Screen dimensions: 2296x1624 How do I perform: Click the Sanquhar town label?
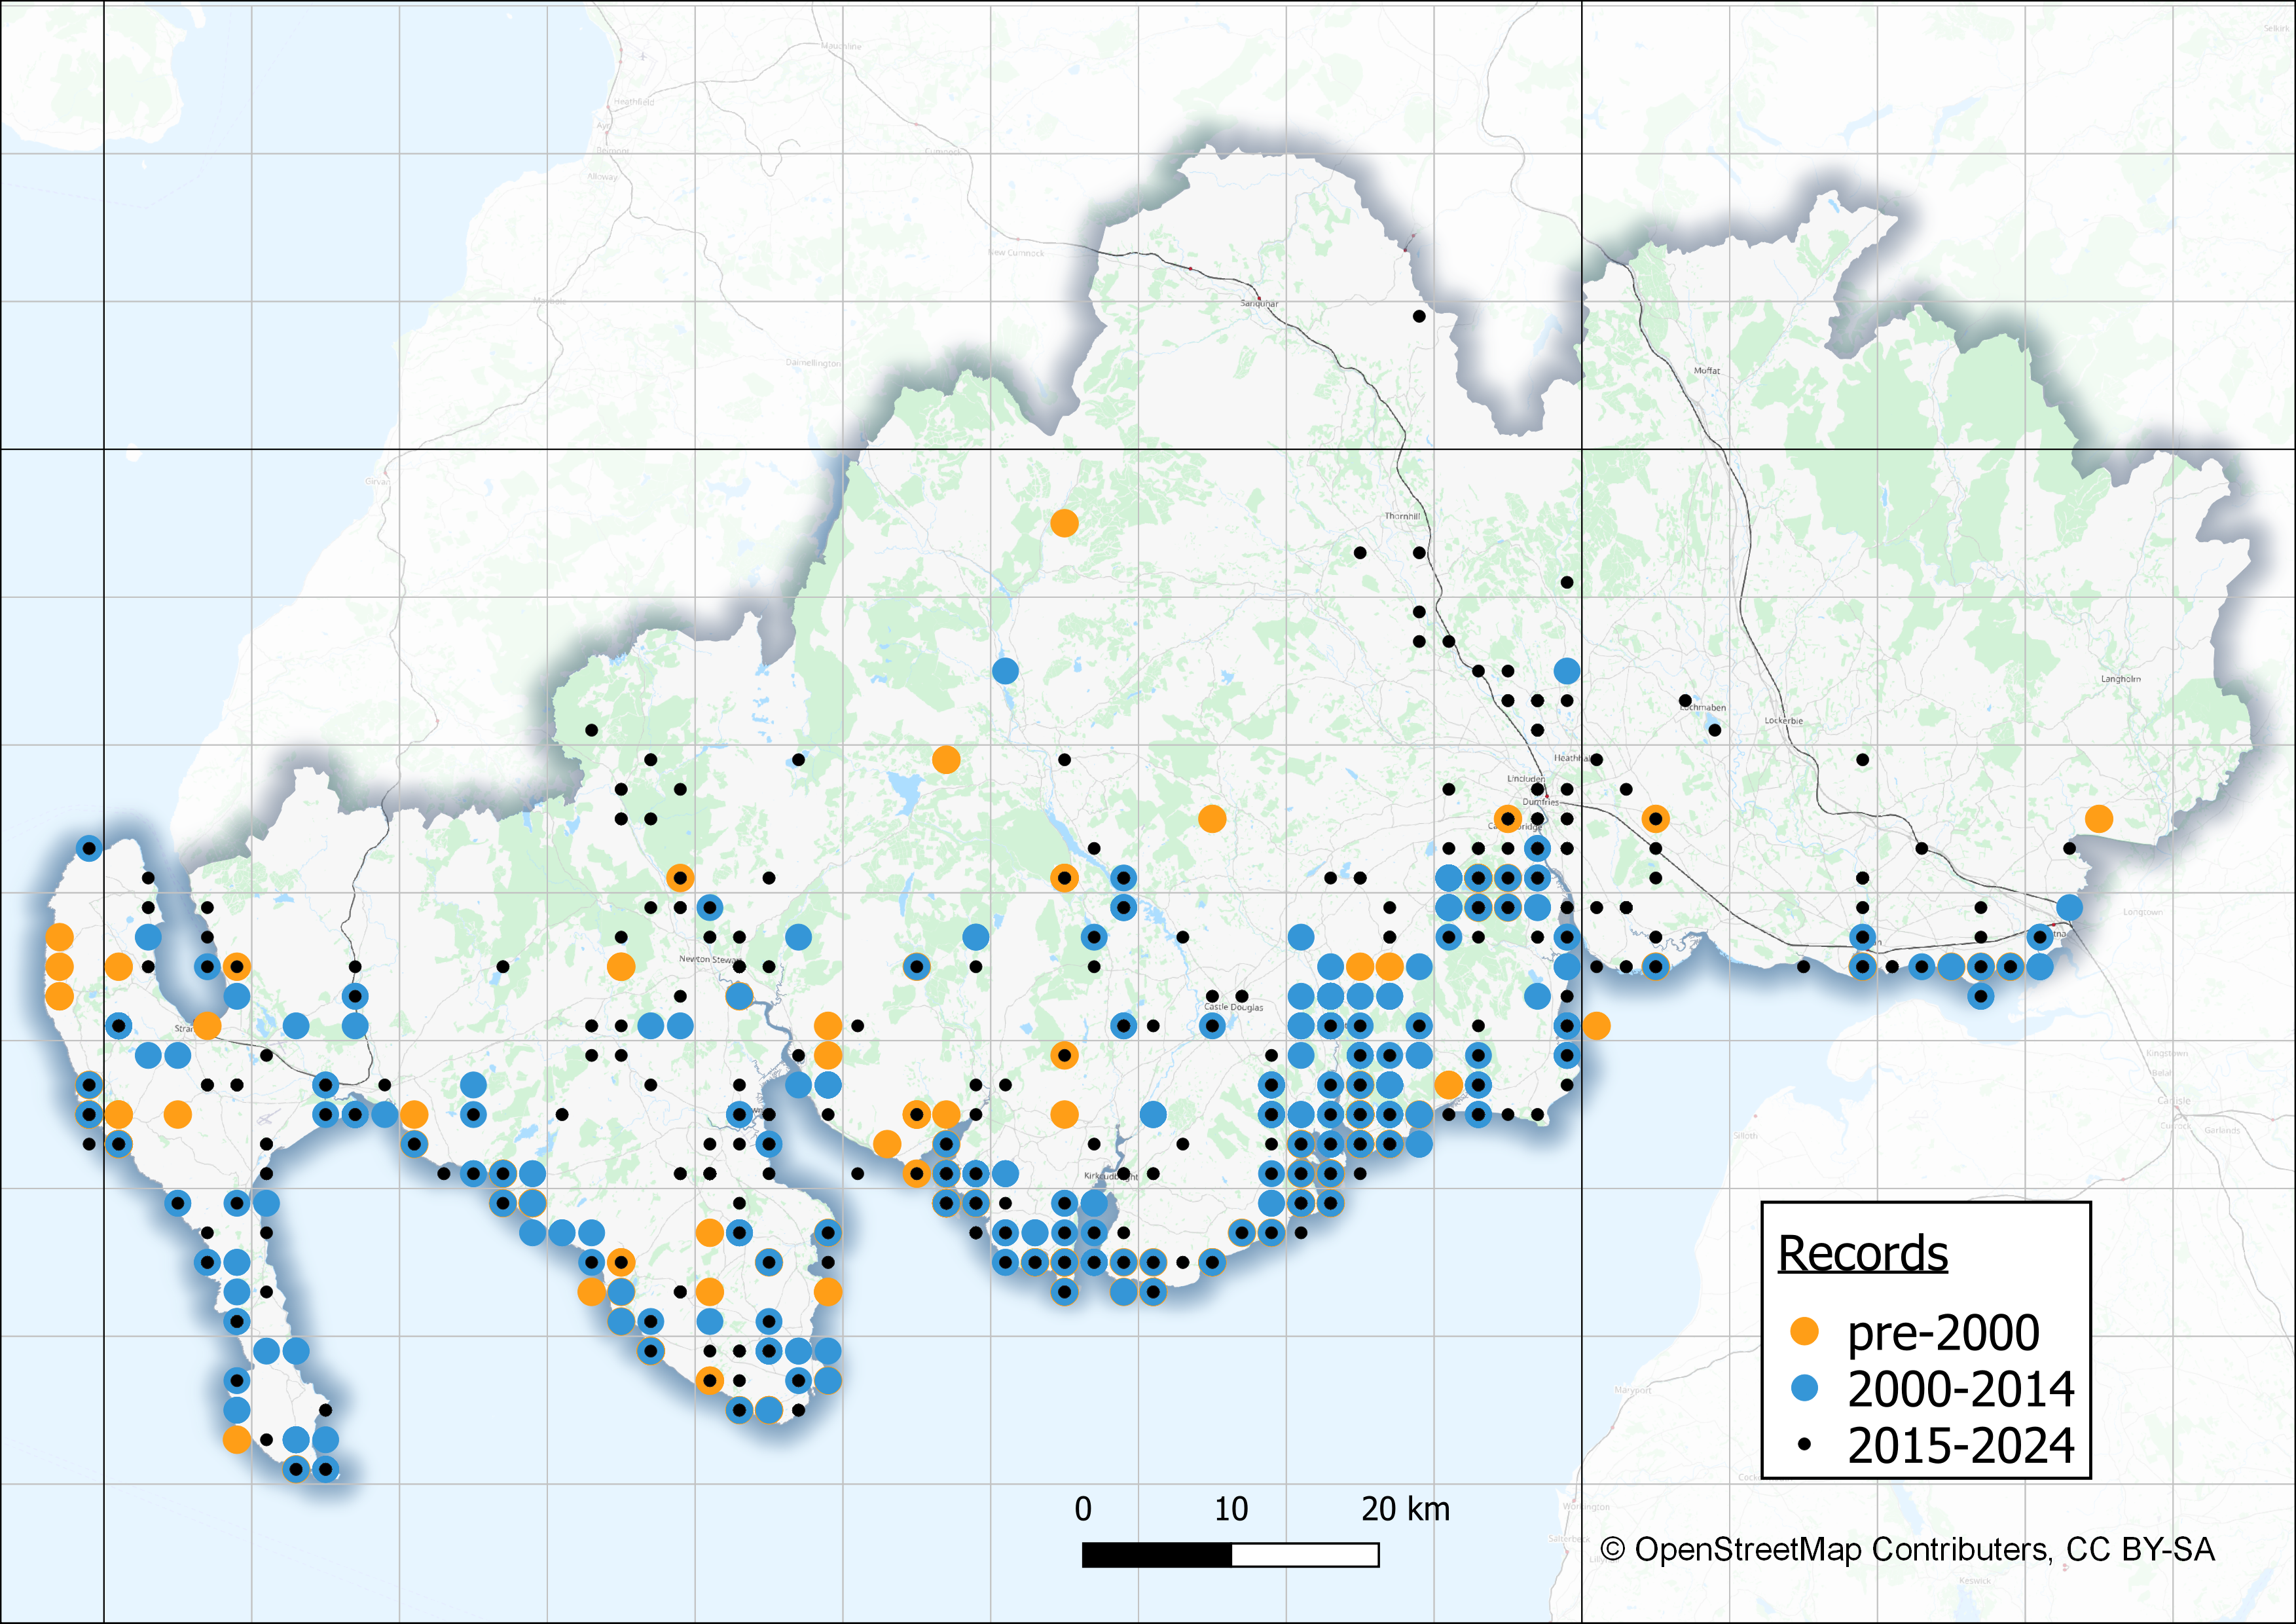point(1259,303)
